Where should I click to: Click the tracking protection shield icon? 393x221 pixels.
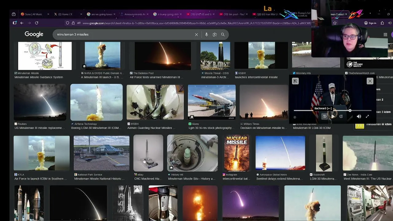(68, 23)
